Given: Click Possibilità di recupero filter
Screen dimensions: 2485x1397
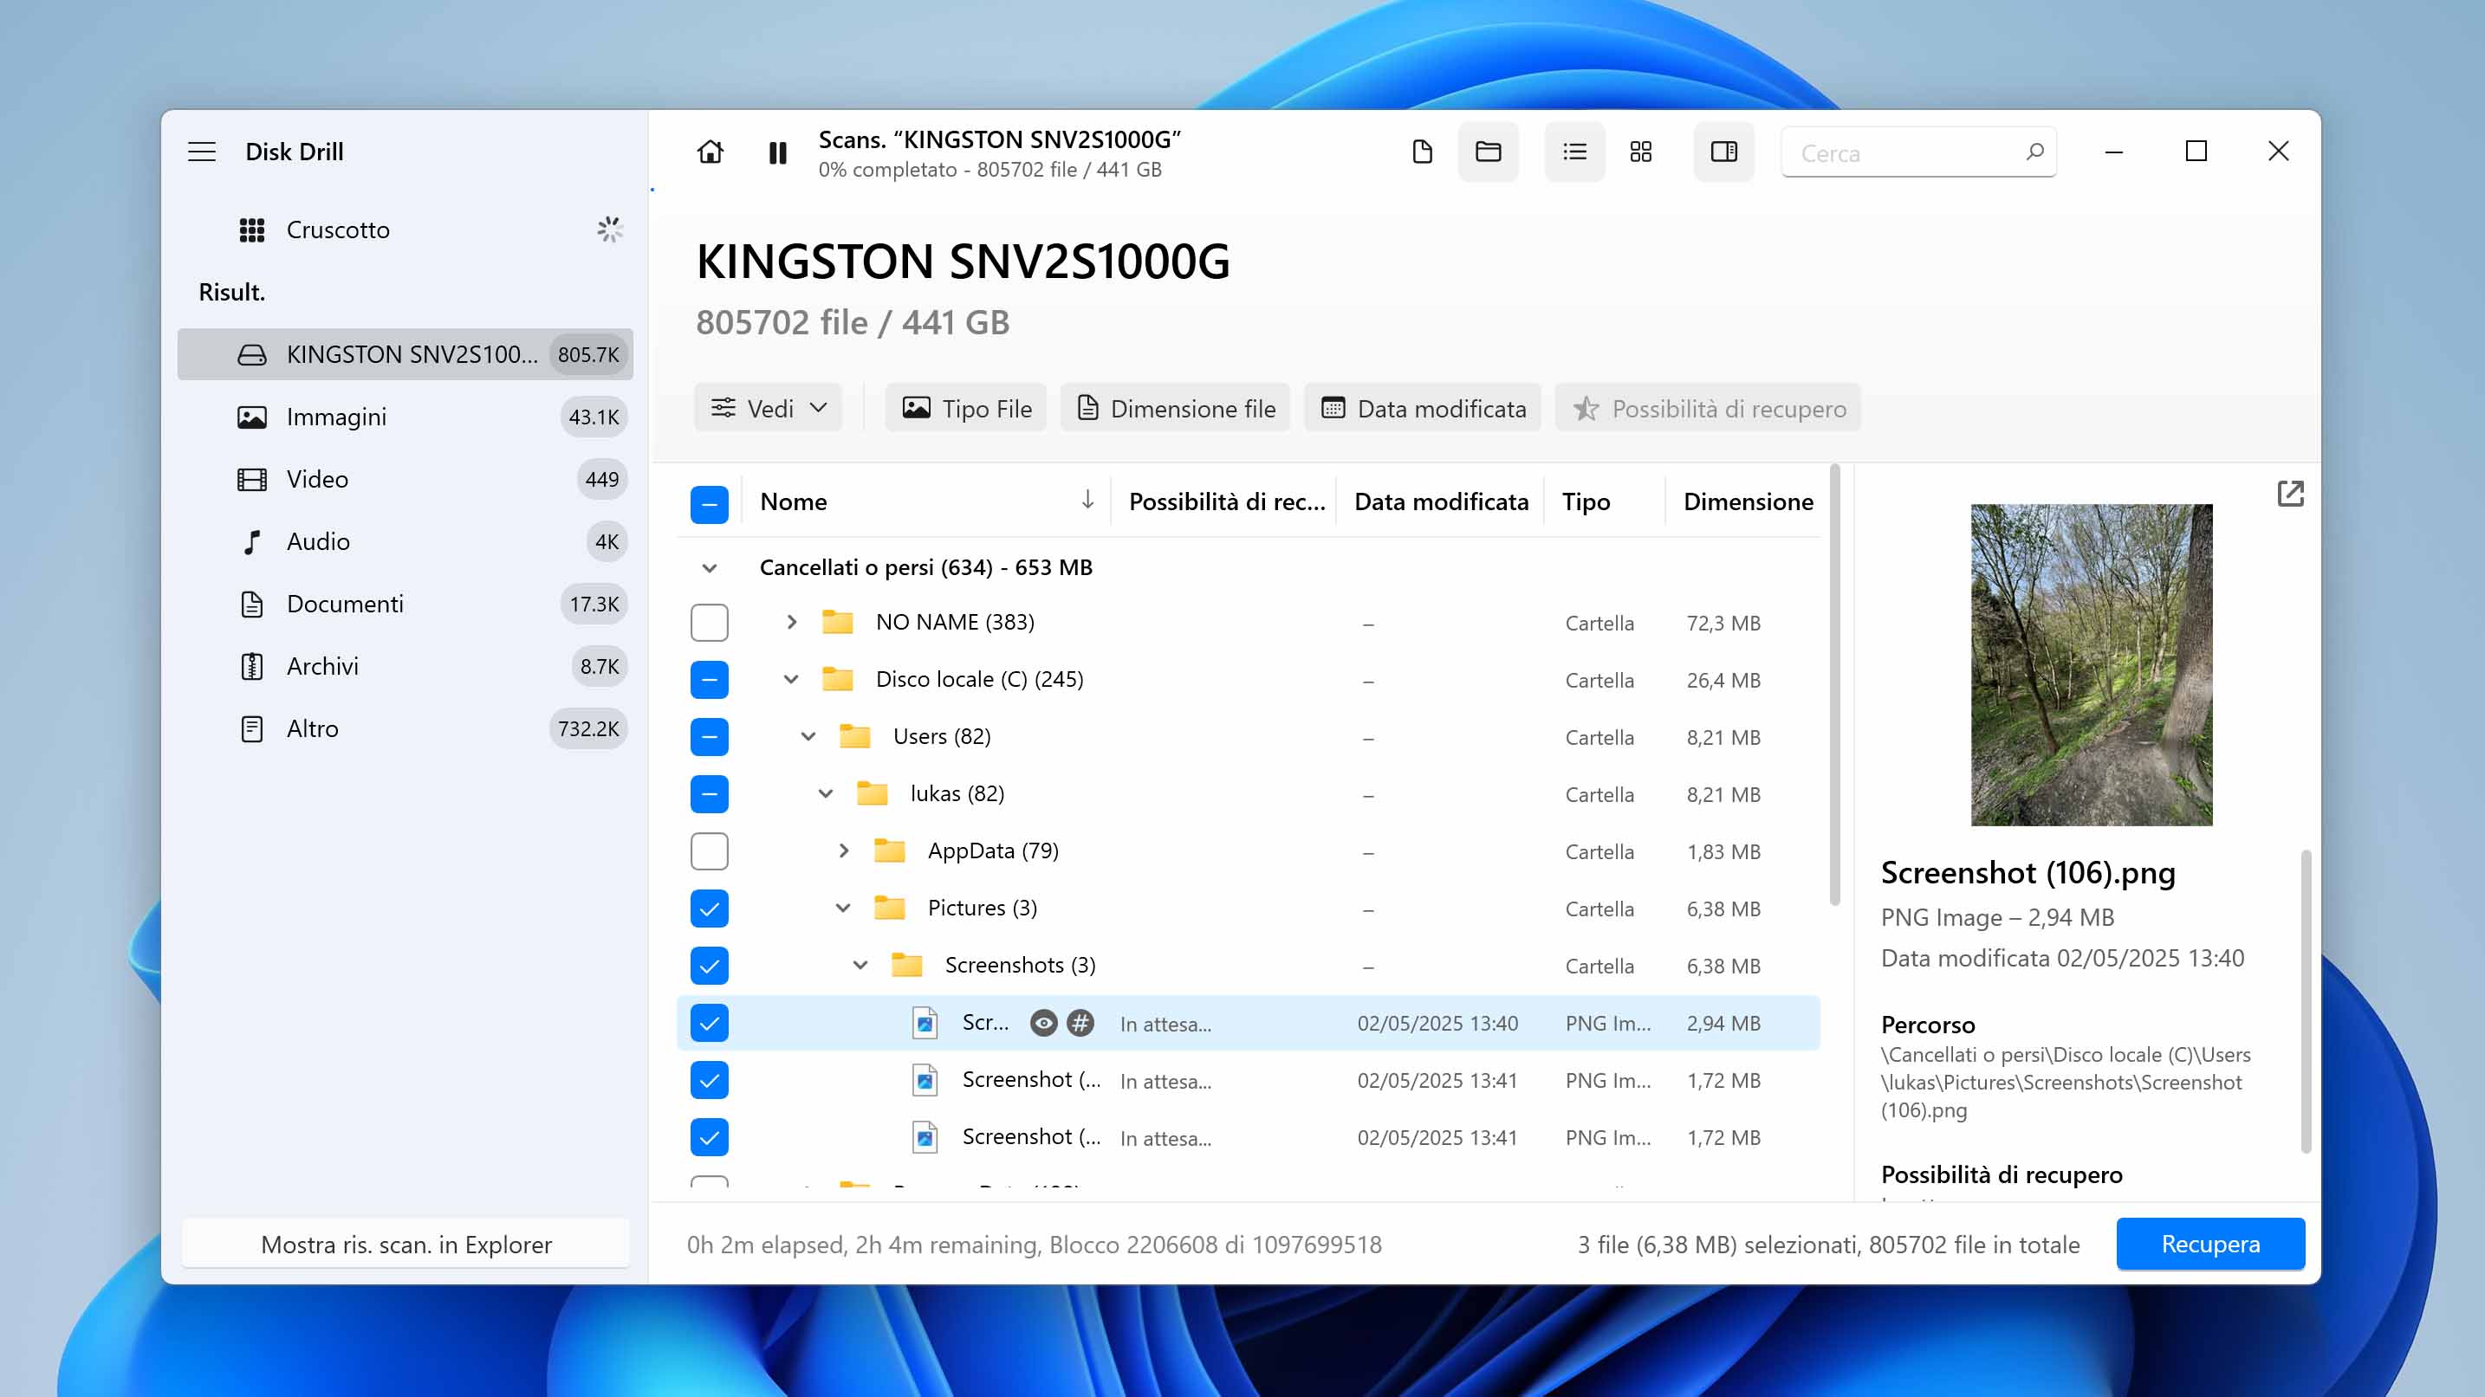Looking at the screenshot, I should (1709, 408).
